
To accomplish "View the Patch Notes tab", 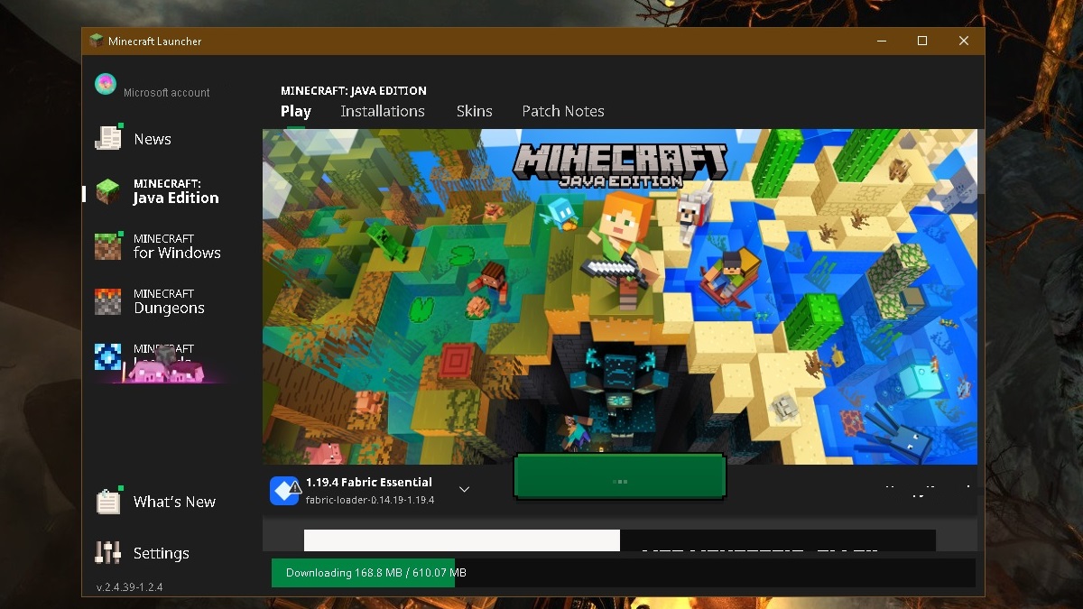I will tap(562, 111).
